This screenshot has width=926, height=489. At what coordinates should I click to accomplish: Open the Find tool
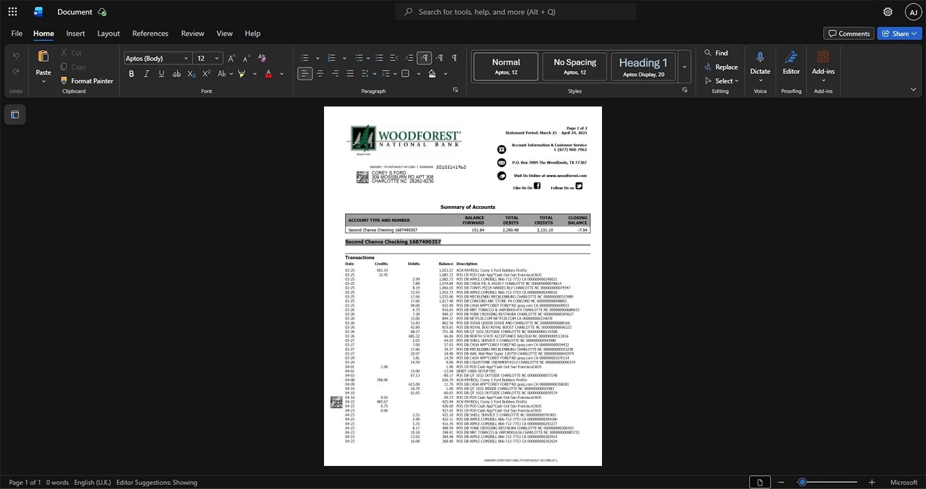(x=716, y=53)
